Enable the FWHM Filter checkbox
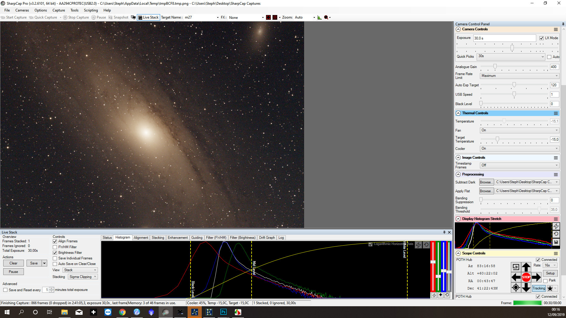This screenshot has height=318, width=566. tap(55, 247)
